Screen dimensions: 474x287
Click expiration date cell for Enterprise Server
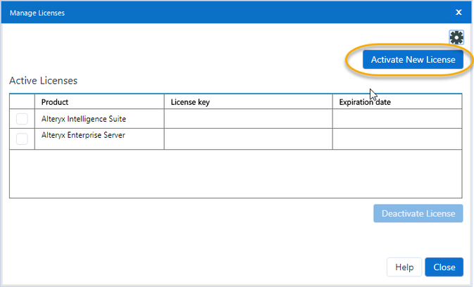397,139
